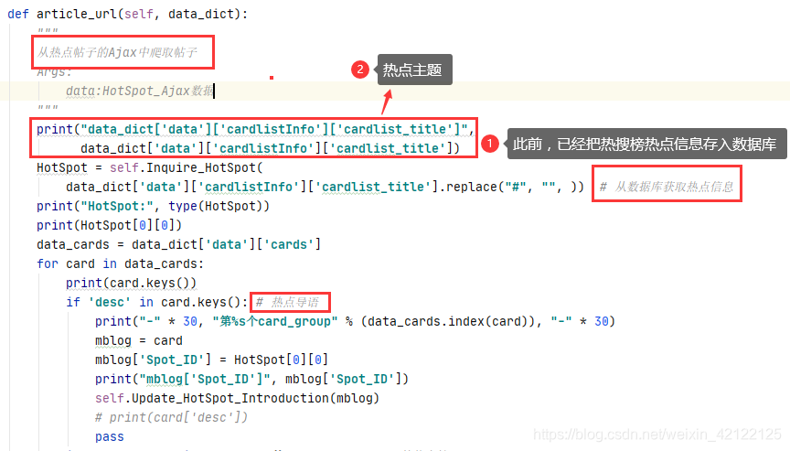Click the 'self.Update_HotSpot_Introduction(mblog)' line
790x451 pixels.
(x=237, y=398)
